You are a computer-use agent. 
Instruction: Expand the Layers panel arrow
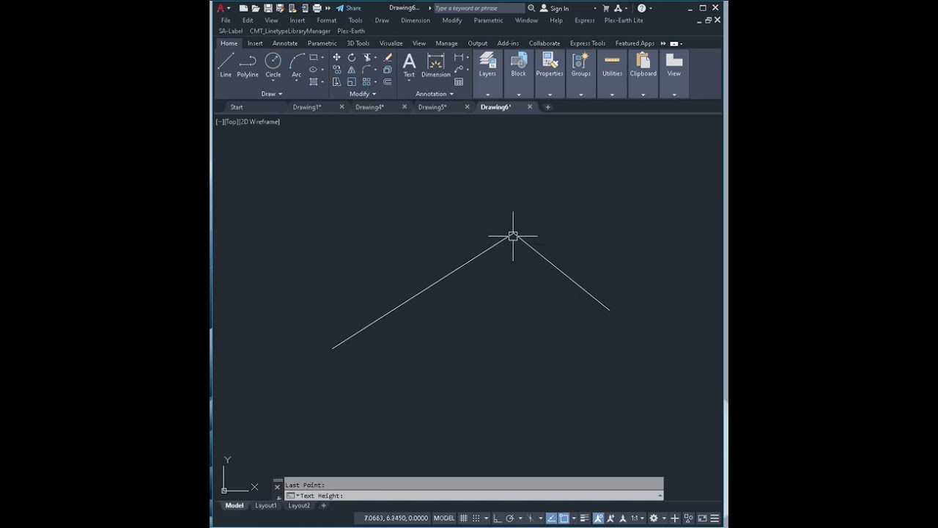click(487, 94)
